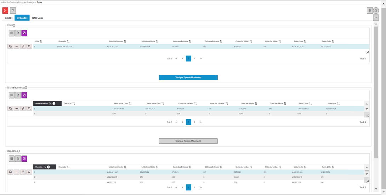The image size is (386, 195).
Task: Export Filiais table with document icon
Action: (x=18, y=33)
